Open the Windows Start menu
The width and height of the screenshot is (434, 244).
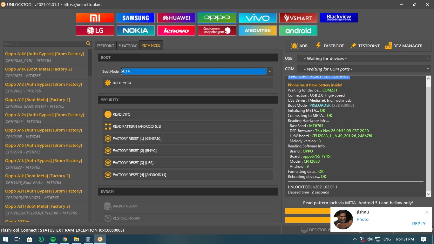click(x=6, y=239)
